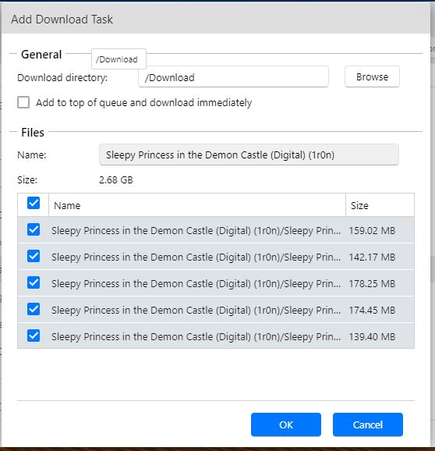The height and width of the screenshot is (451, 435).
Task: Focus the Download directory input field
Action: (x=233, y=76)
